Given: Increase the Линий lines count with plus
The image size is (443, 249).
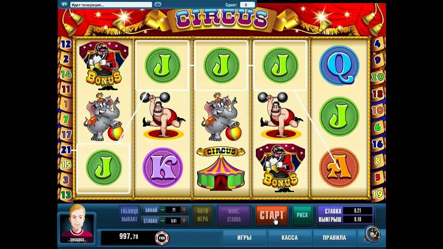Looking at the screenshot, I should [x=184, y=210].
